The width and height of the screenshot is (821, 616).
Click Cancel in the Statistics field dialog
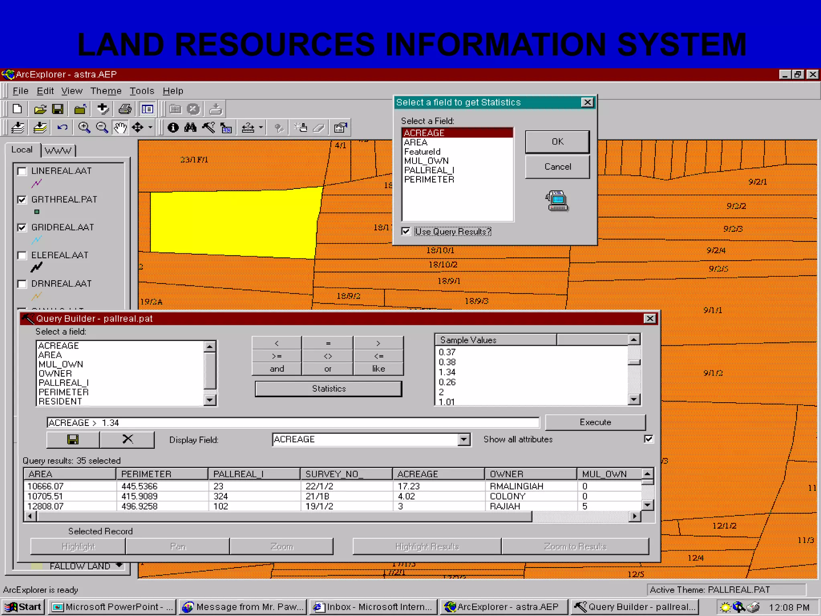pos(557,167)
